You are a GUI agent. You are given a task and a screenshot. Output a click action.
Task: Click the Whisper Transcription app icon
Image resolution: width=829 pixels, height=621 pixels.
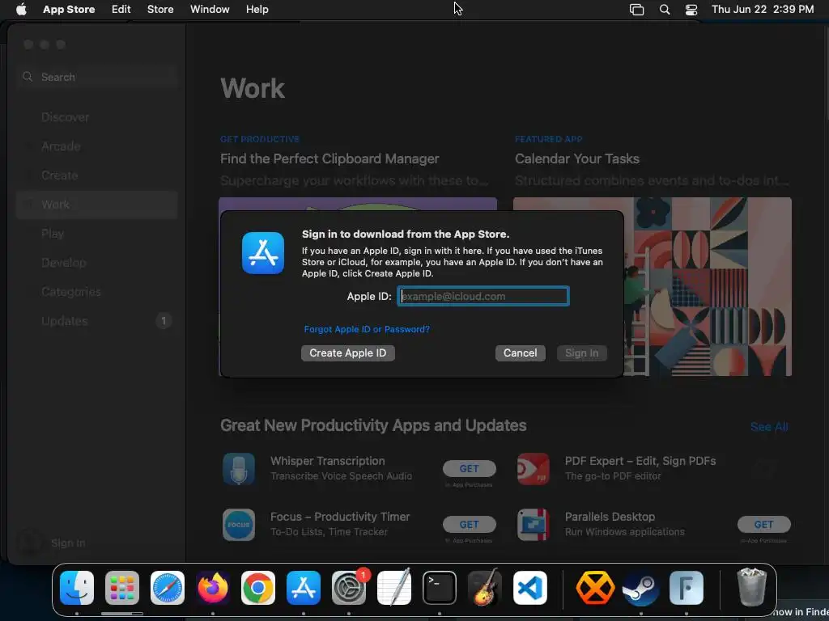click(239, 469)
